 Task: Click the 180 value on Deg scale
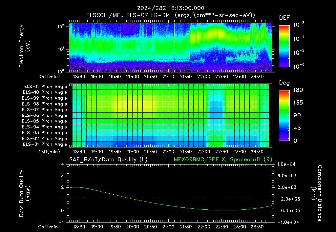(x=298, y=90)
